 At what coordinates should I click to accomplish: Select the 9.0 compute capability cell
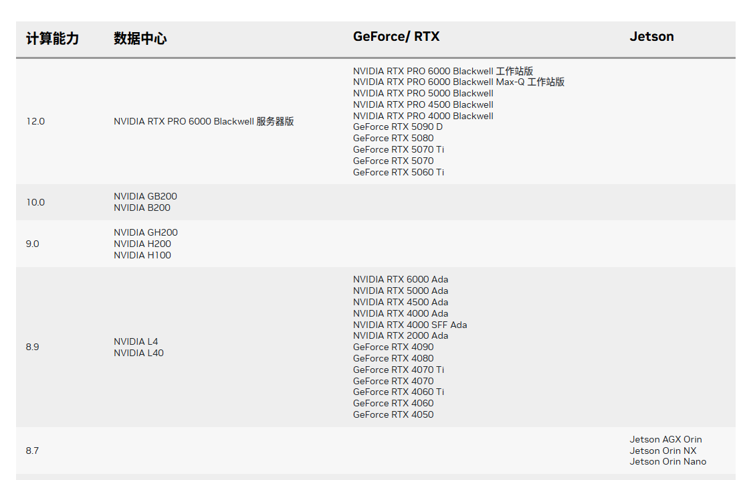pos(33,244)
